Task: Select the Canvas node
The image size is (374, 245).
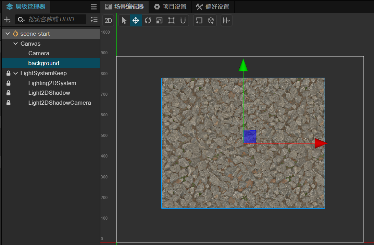Action: click(x=30, y=44)
